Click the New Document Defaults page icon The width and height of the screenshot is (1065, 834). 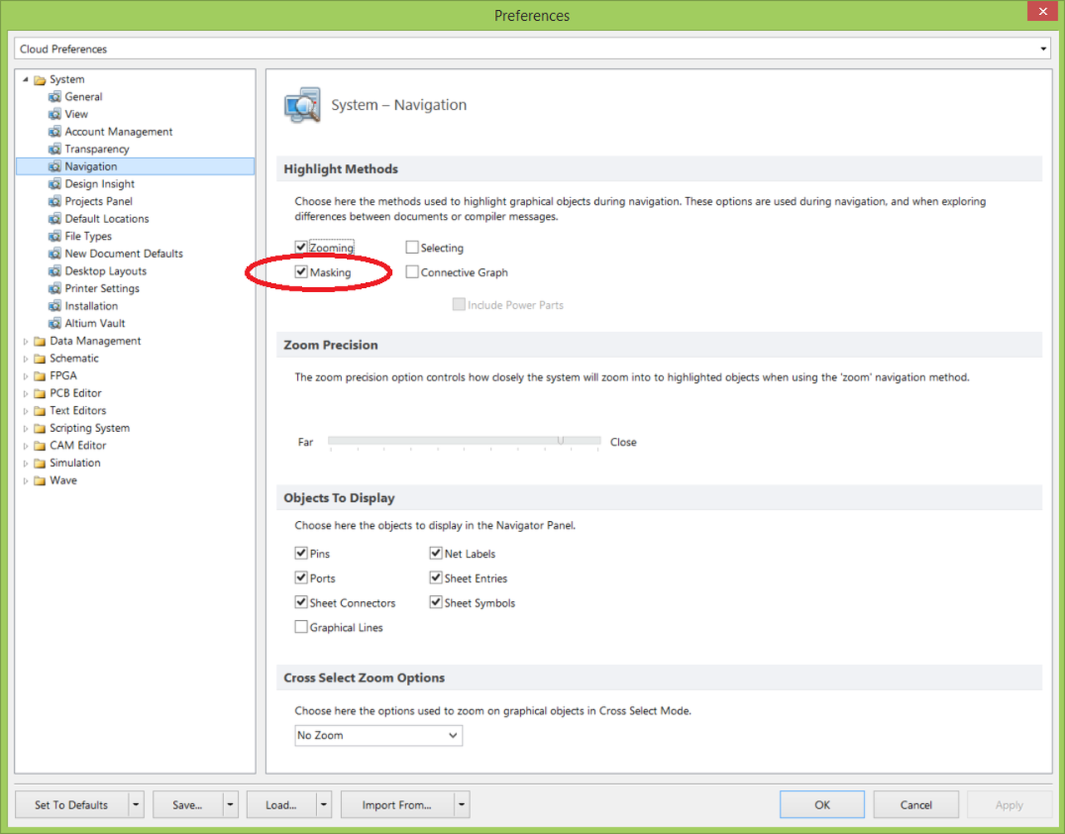pyautogui.click(x=55, y=254)
